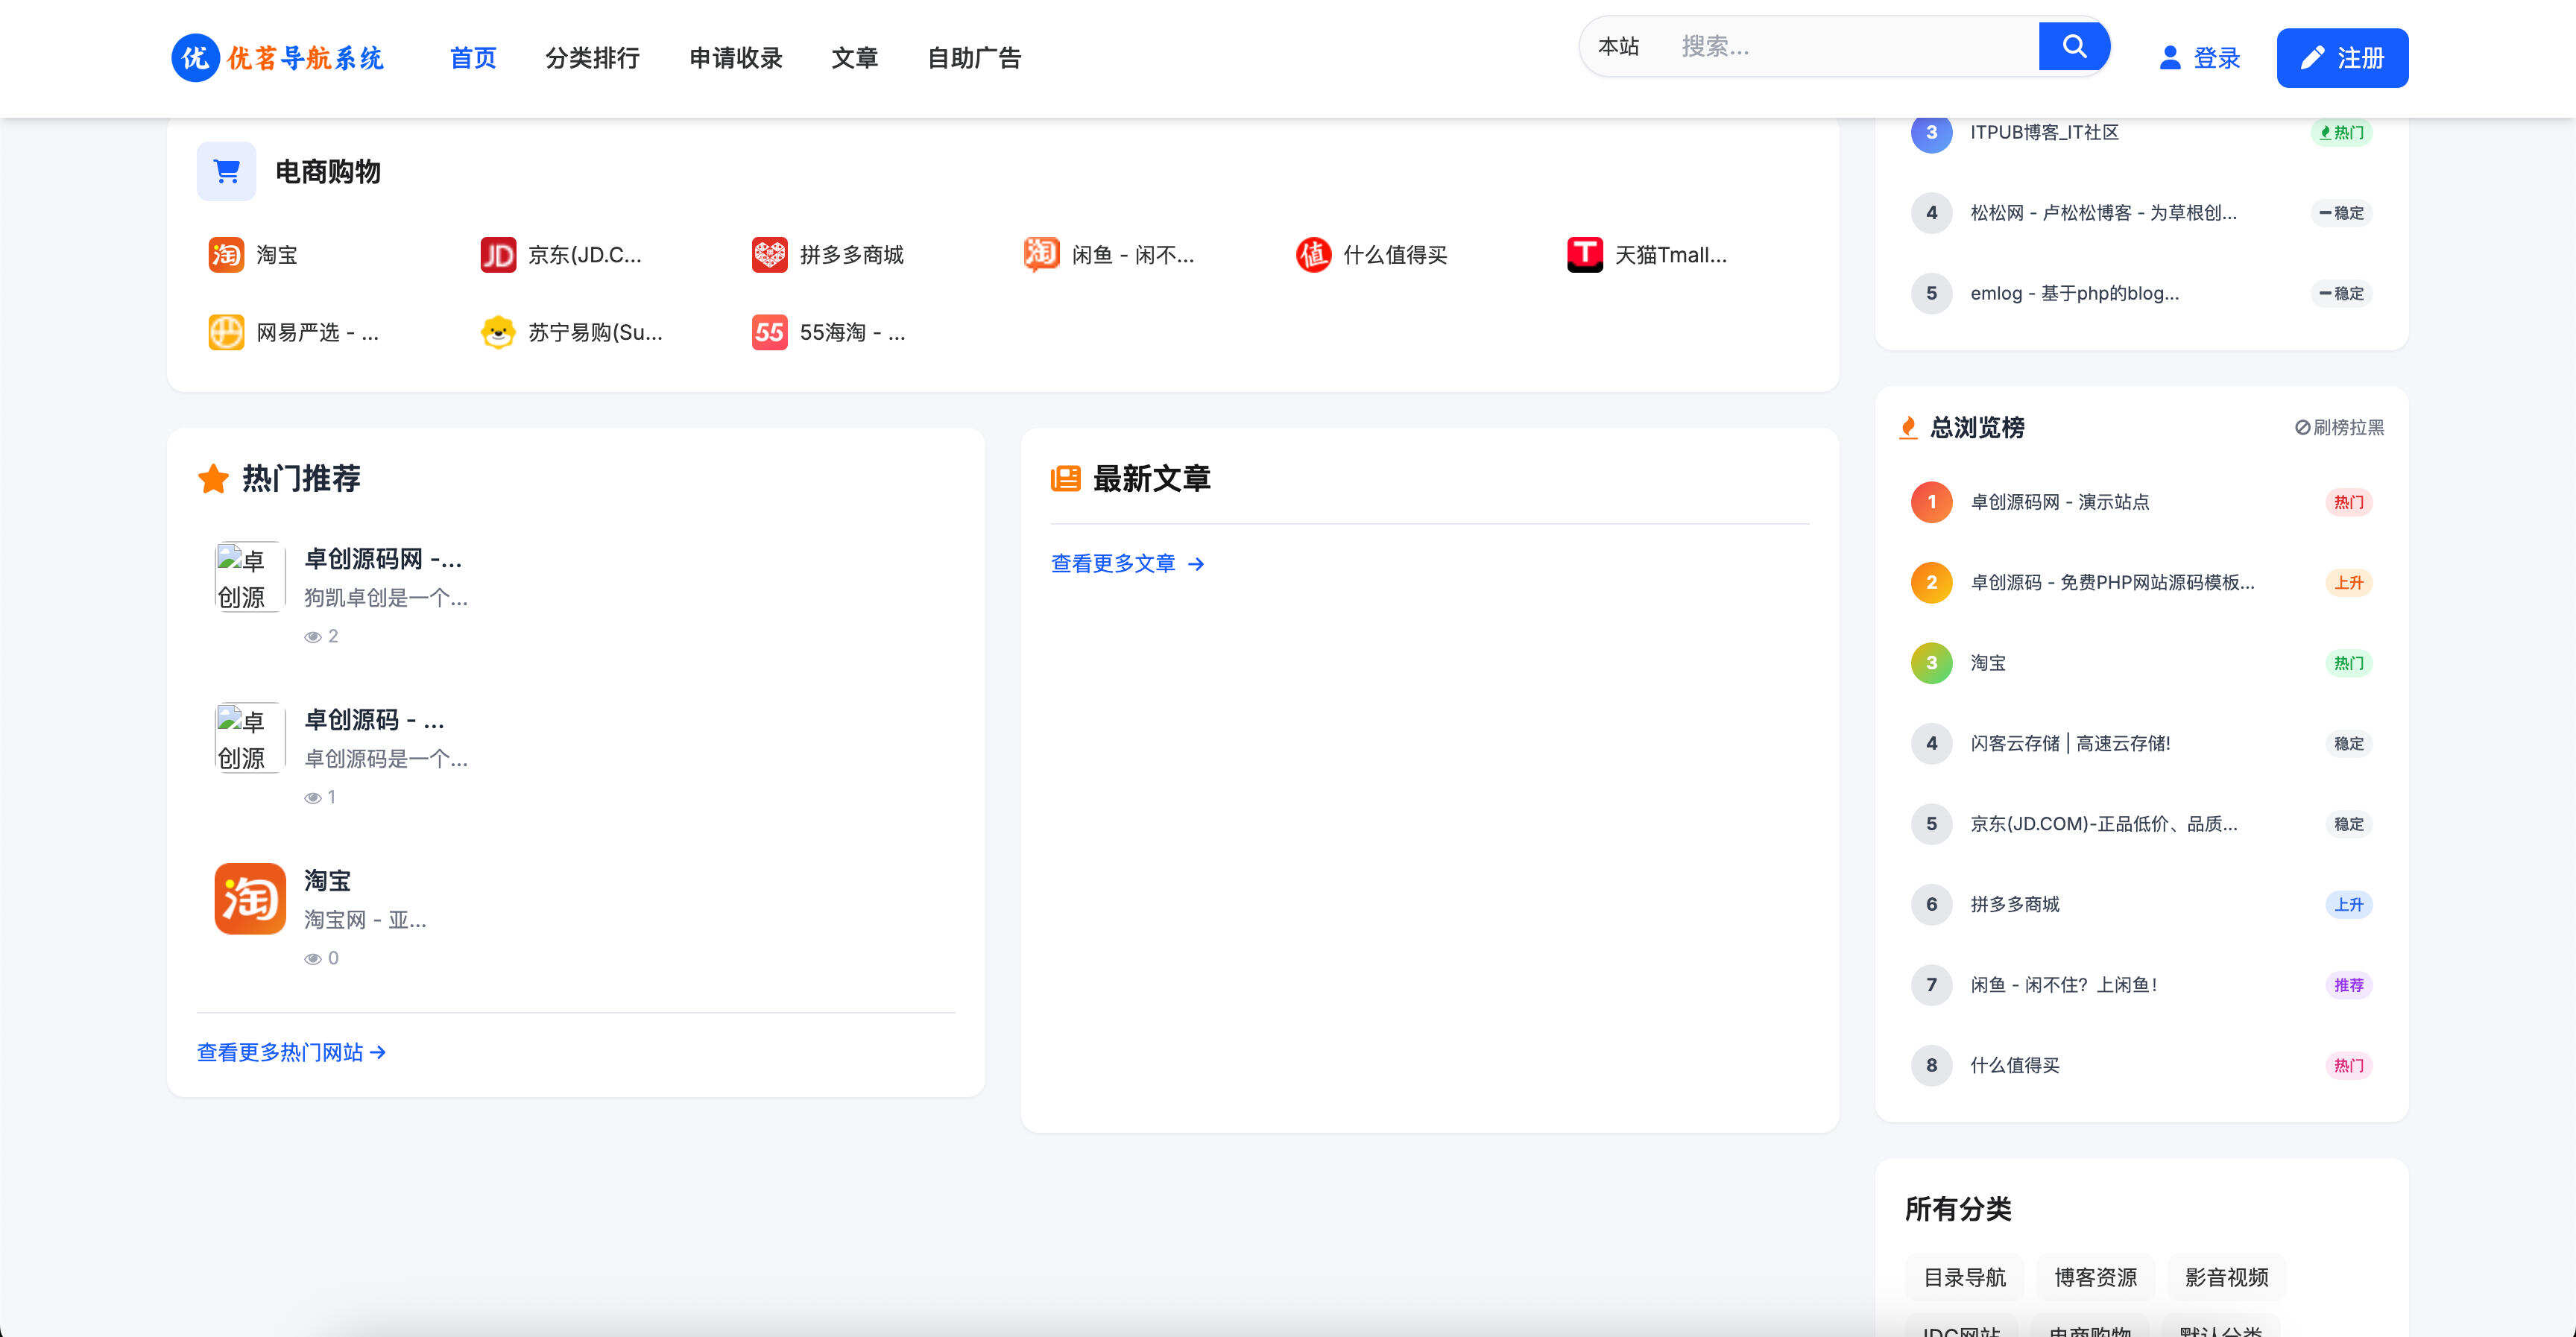The height and width of the screenshot is (1337, 2576).
Task: Open Taobao from the 电商购物 icons
Action: (x=226, y=255)
